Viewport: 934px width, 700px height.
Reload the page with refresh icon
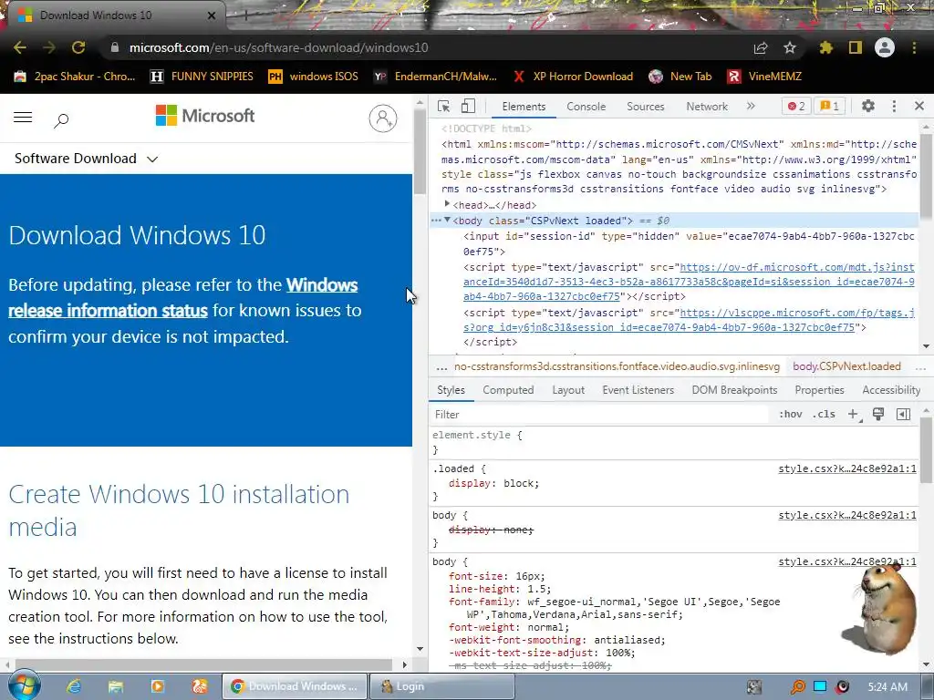click(78, 47)
